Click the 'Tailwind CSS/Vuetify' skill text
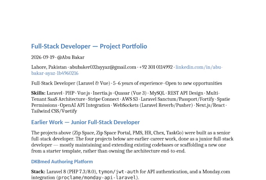Screen dimensions: 266x180 pyautogui.click(x=54, y=111)
